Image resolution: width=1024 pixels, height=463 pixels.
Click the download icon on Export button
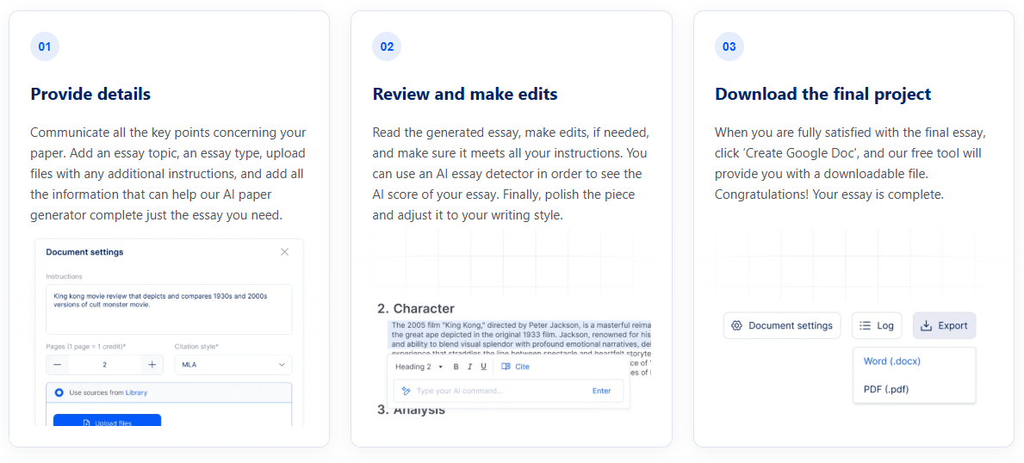(x=925, y=325)
